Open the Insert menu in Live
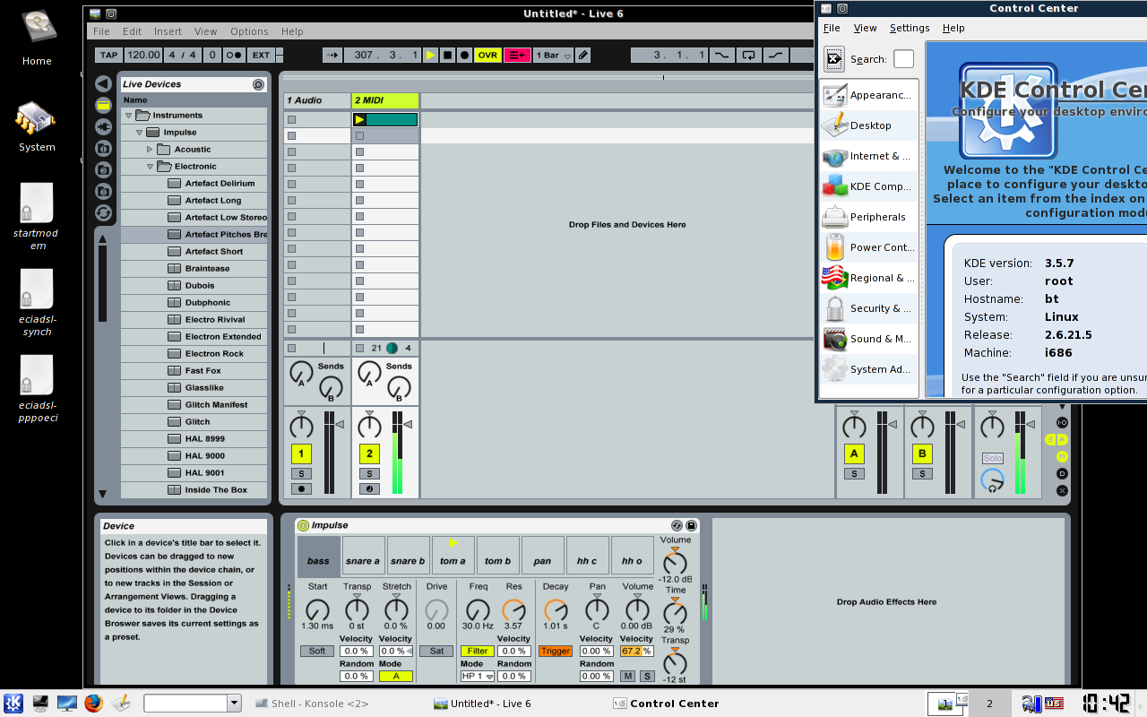 168,31
